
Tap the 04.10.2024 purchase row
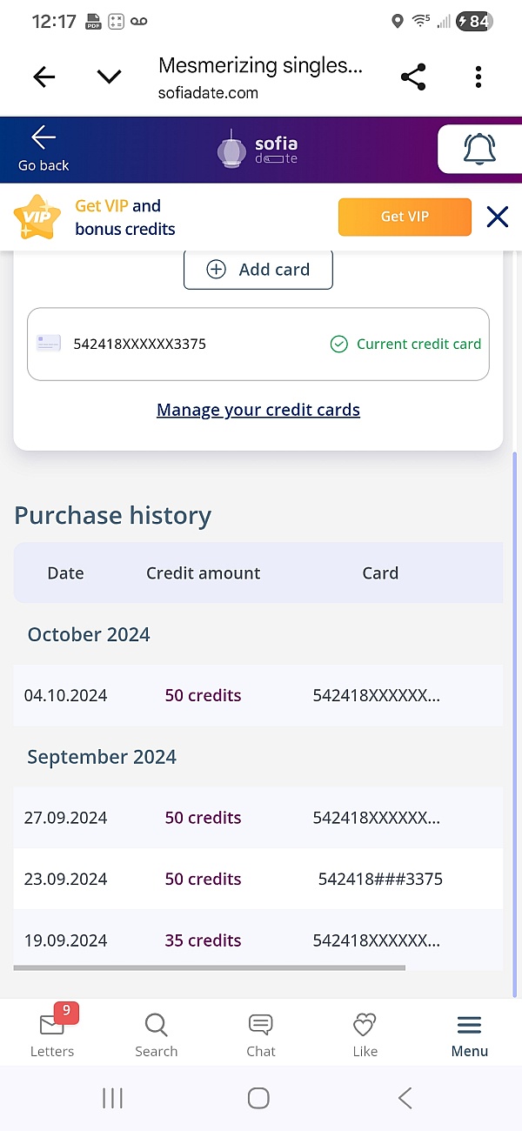click(x=258, y=695)
